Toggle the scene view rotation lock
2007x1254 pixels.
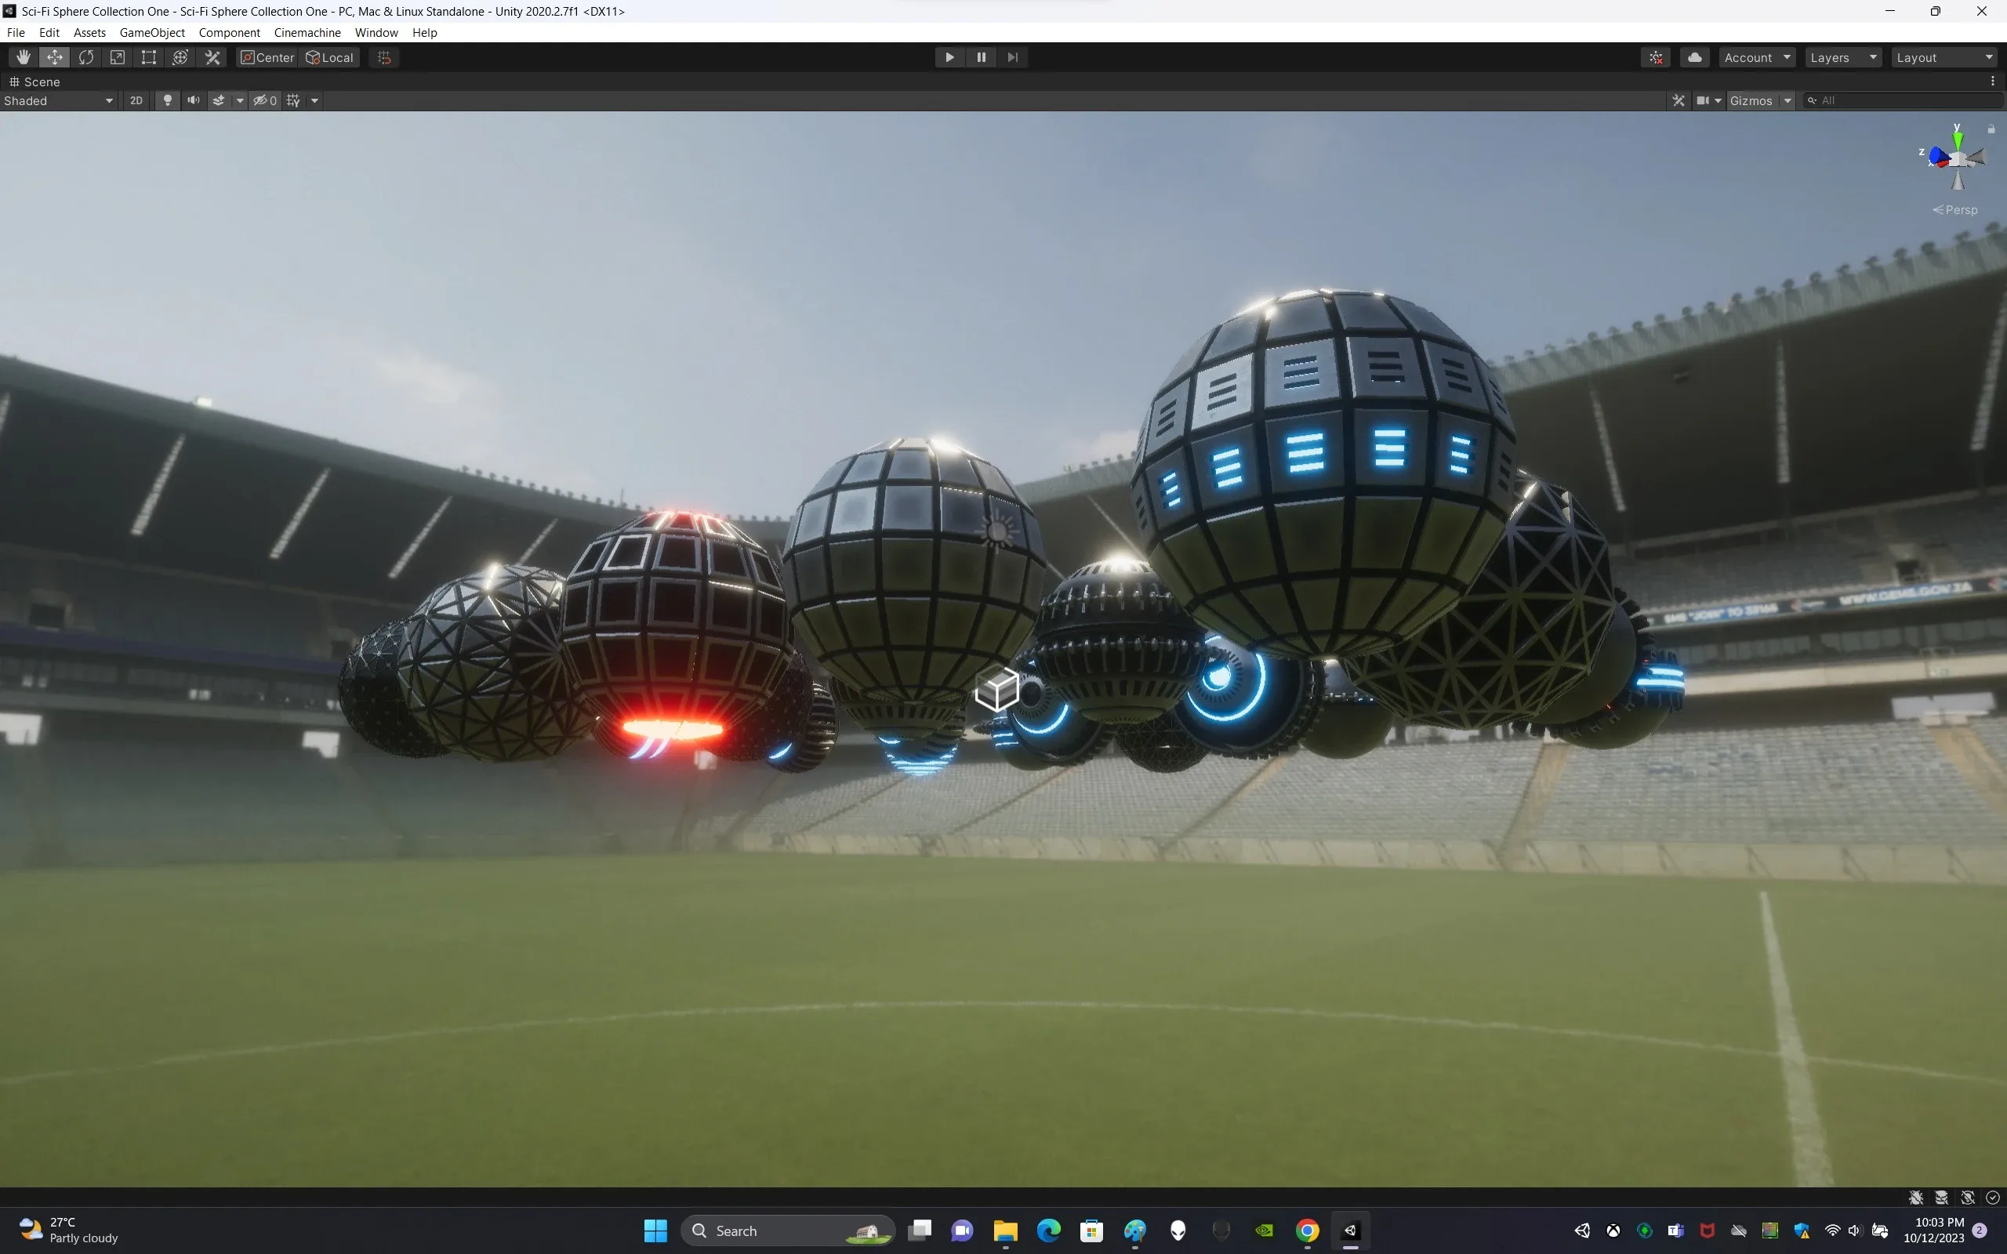pos(1991,129)
